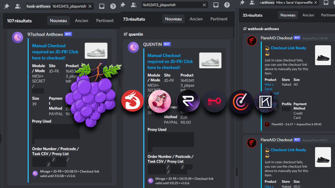
Task: Open shoe thumbnail in 97school Anthowx message
Action: click(96, 51)
